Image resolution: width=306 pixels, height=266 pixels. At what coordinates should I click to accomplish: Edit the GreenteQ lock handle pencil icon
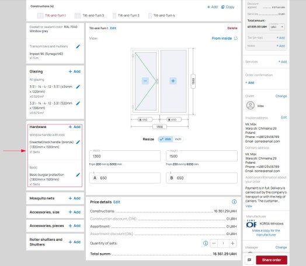tap(78, 142)
